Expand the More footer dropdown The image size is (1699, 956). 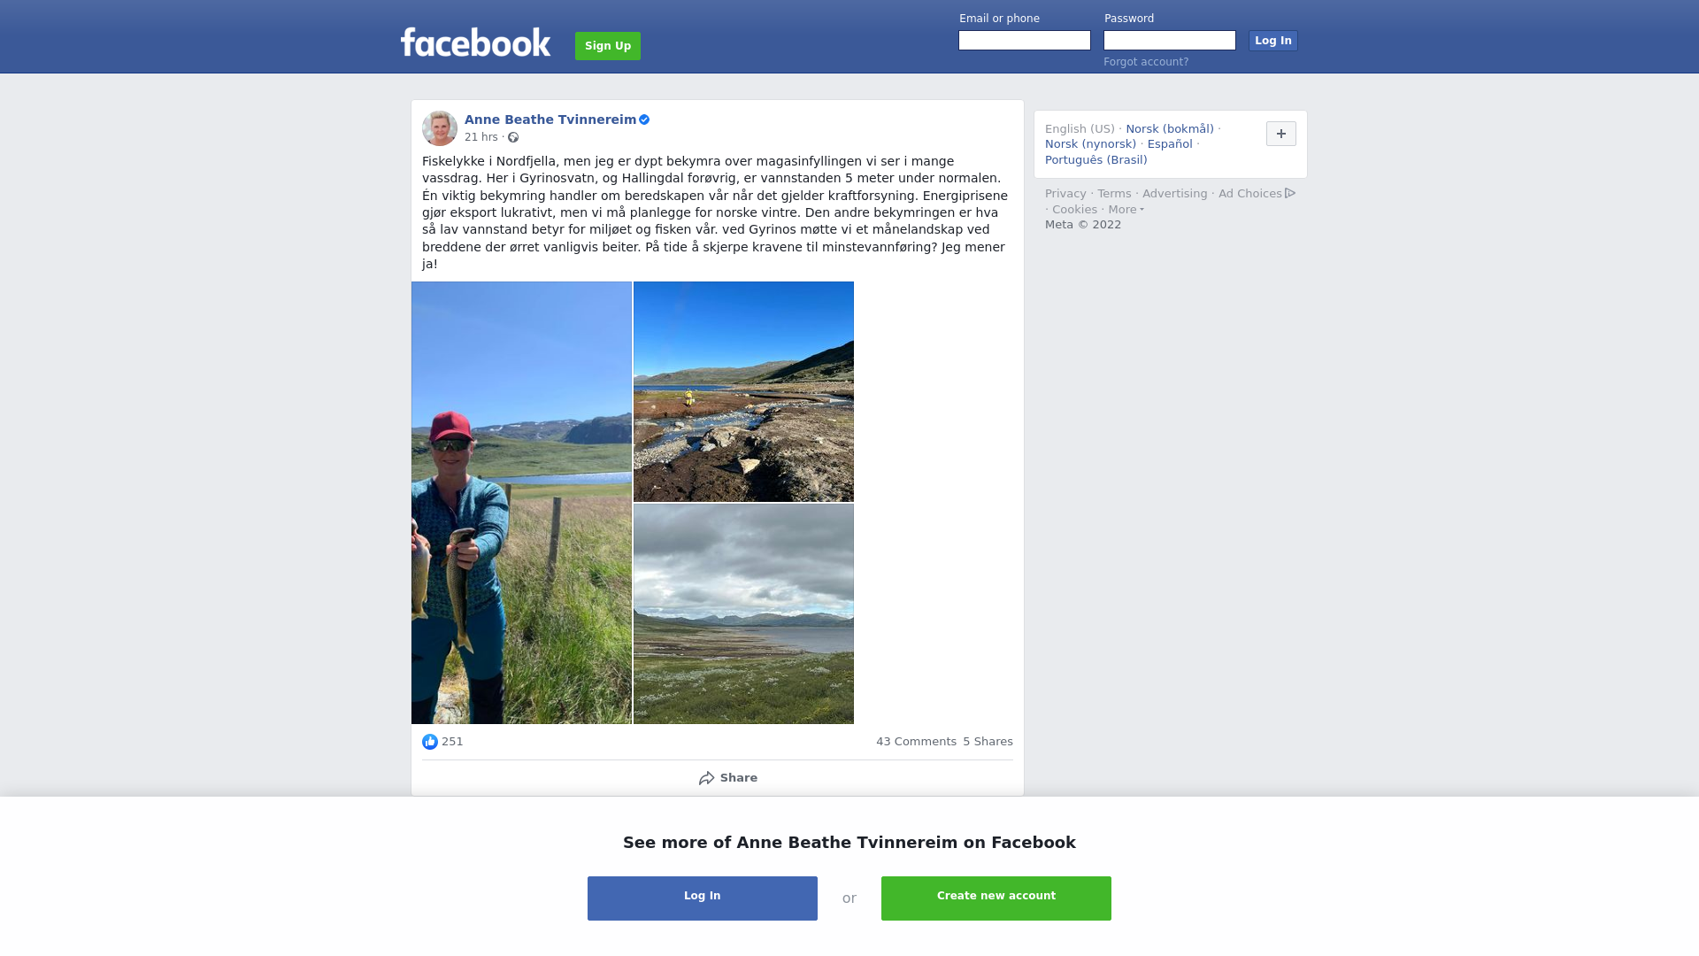[x=1126, y=210]
